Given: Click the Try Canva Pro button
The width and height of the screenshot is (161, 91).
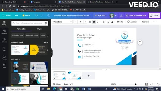Looking at the screenshot, I should pyautogui.click(x=101, y=16).
